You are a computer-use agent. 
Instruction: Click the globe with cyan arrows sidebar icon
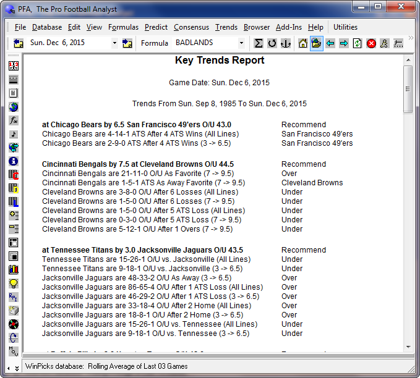[x=14, y=148]
